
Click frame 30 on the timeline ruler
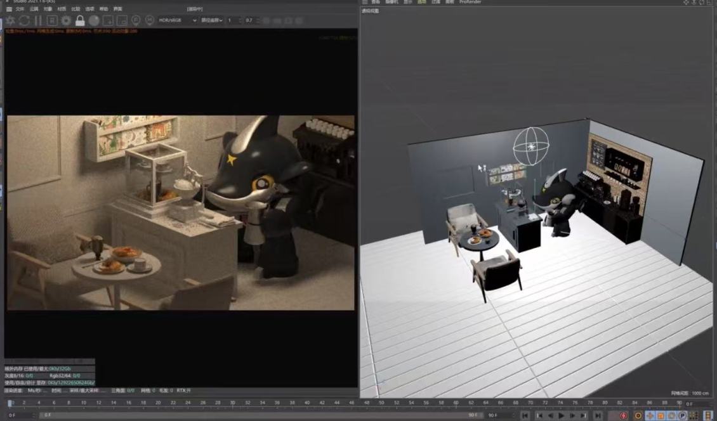[232, 403]
